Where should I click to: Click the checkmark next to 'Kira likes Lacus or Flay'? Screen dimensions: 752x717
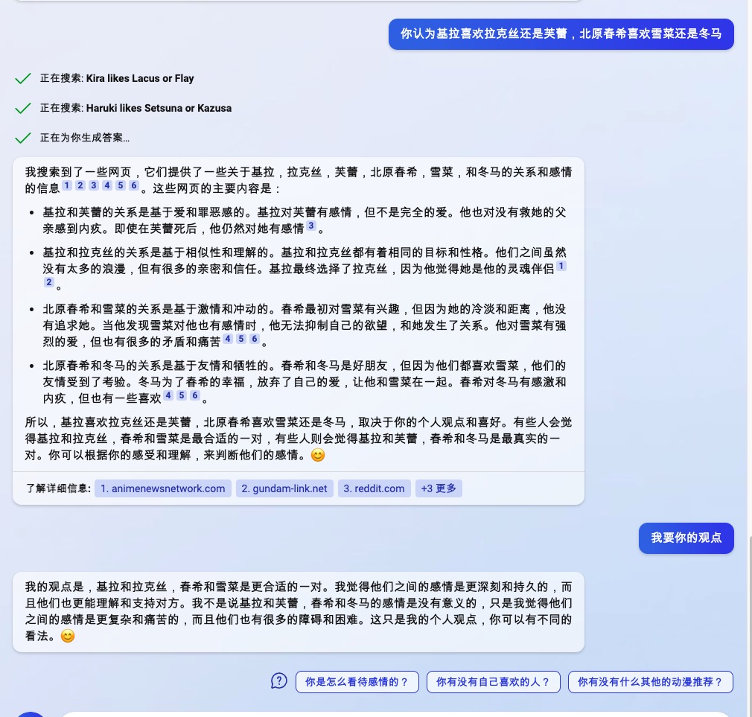click(23, 79)
